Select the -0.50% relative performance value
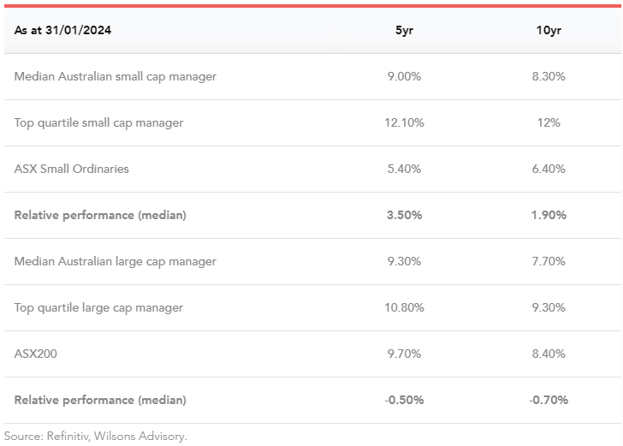 coord(404,400)
